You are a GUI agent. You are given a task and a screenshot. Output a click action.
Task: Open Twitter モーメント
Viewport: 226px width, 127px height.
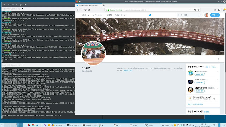(97, 15)
